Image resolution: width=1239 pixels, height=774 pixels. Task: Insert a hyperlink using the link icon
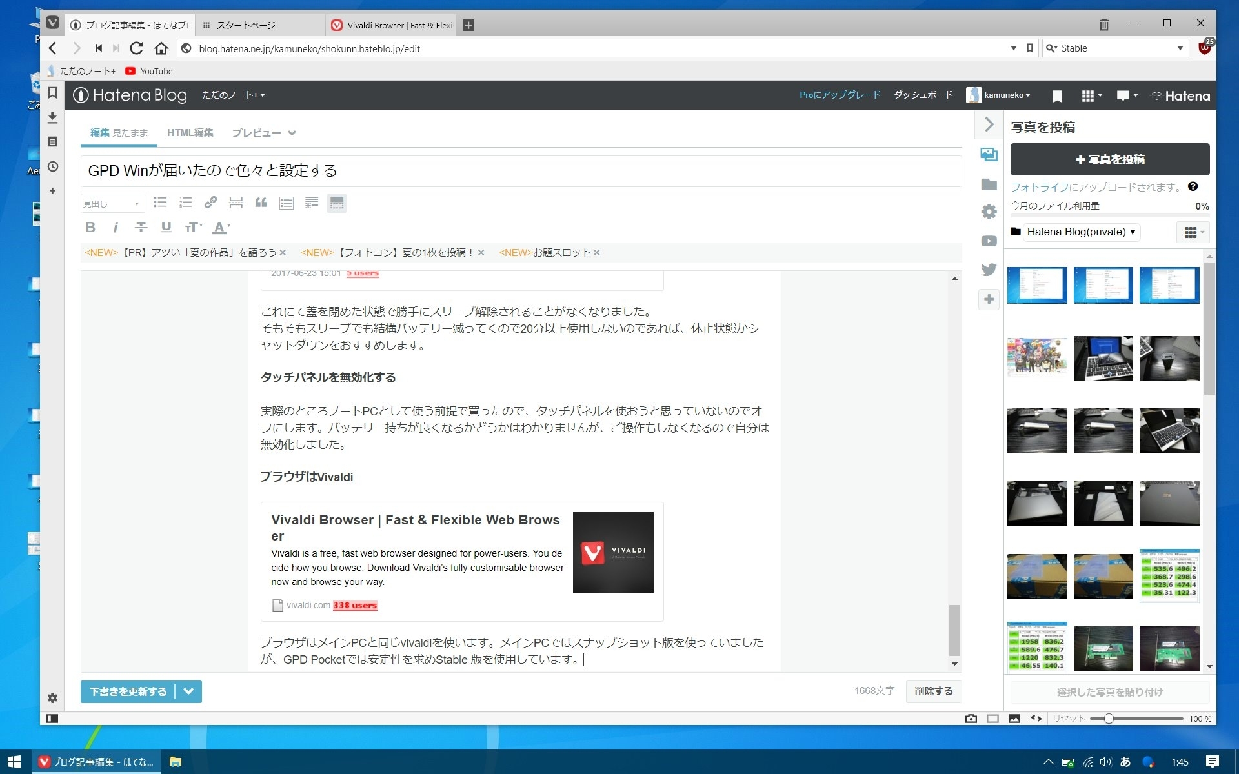point(210,203)
